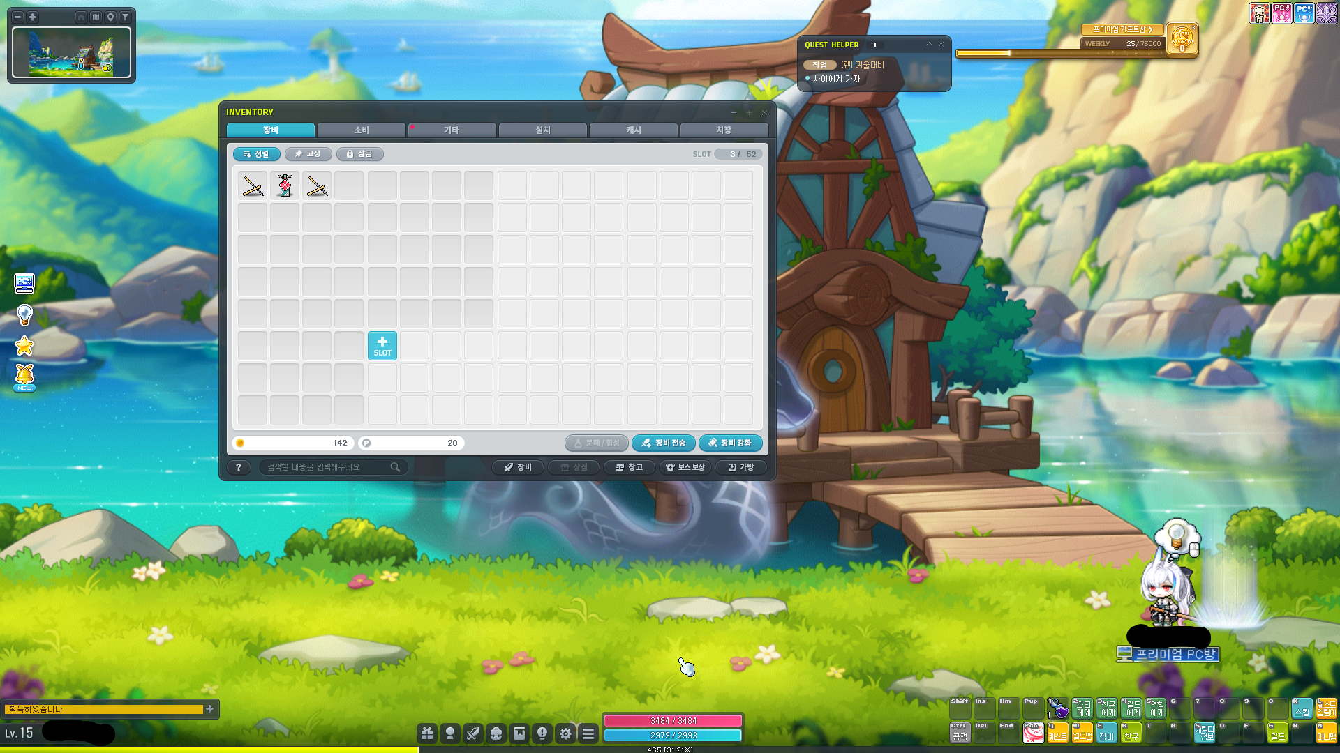The image size is (1340, 753).
Task: Select the first sword item in inventory
Action: [x=253, y=185]
